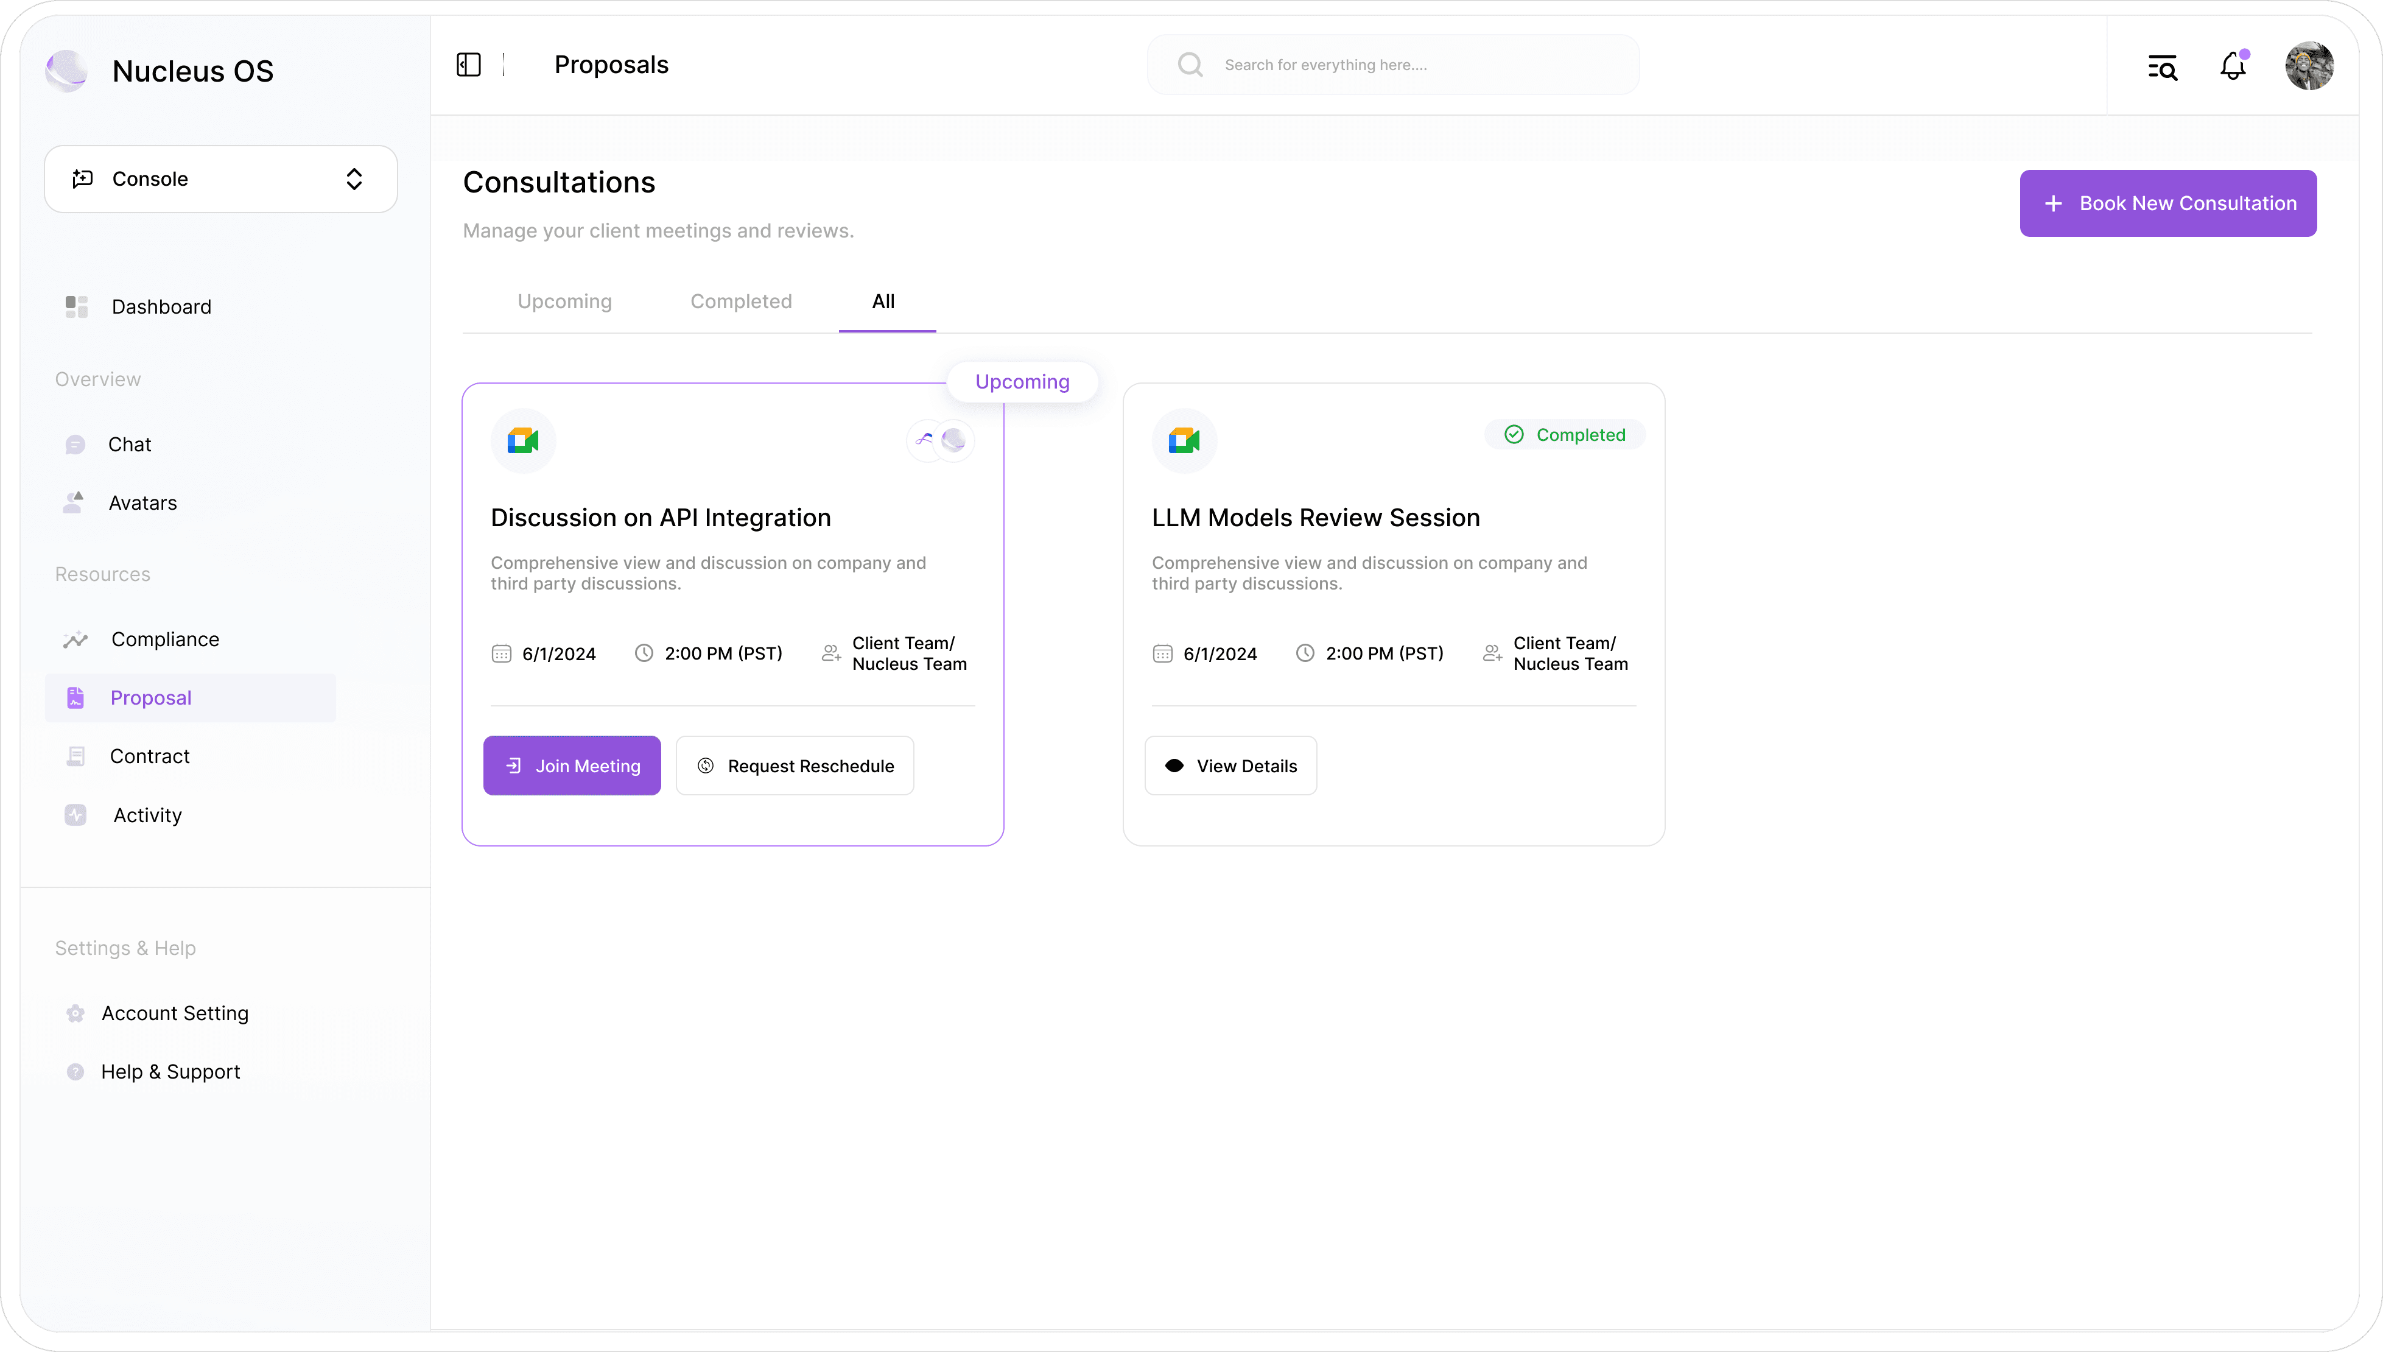Open Compliance in the sidebar
2383x1352 pixels.
click(165, 639)
